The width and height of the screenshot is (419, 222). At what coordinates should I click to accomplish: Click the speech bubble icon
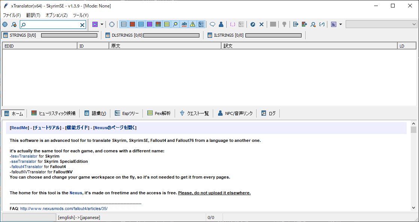point(212,25)
